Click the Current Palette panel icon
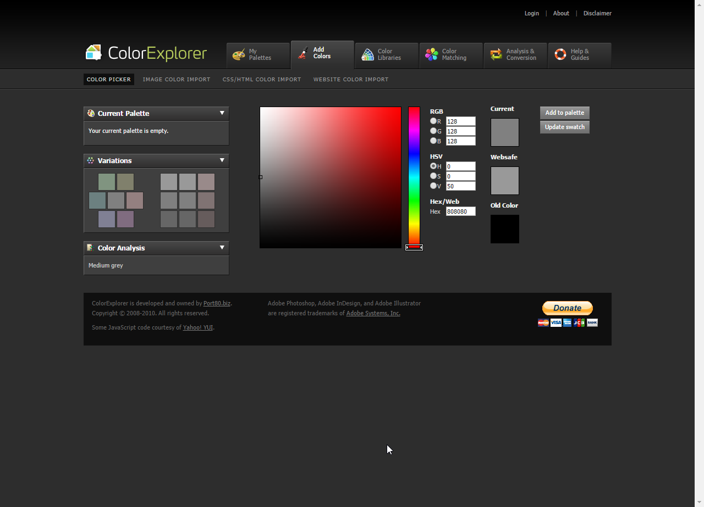The width and height of the screenshot is (704, 507). [x=91, y=113]
